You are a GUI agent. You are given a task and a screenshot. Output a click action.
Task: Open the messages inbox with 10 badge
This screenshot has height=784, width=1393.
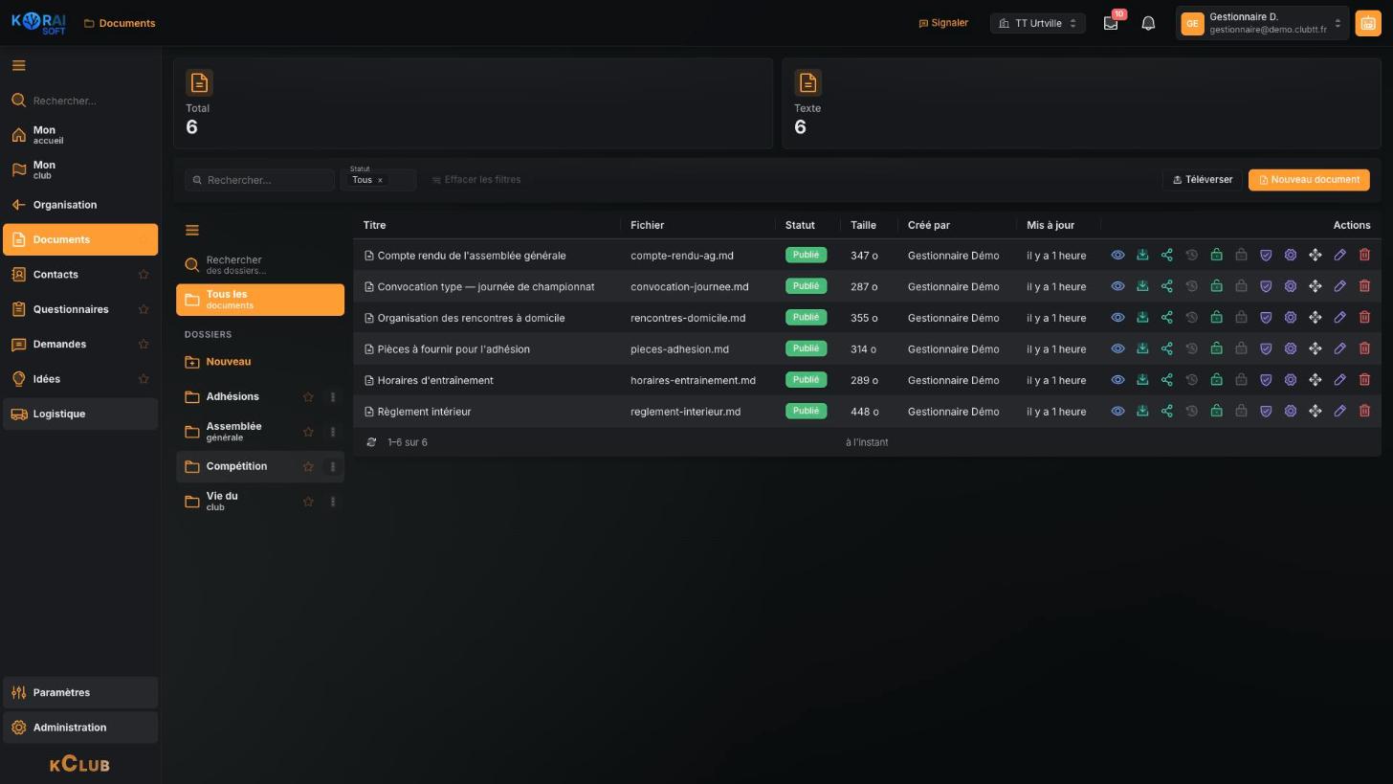click(1111, 23)
